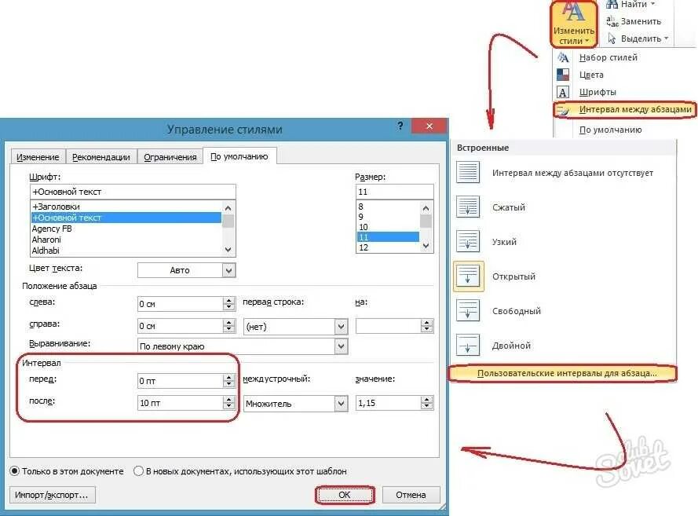Click the stepper of the перед field

(228, 381)
